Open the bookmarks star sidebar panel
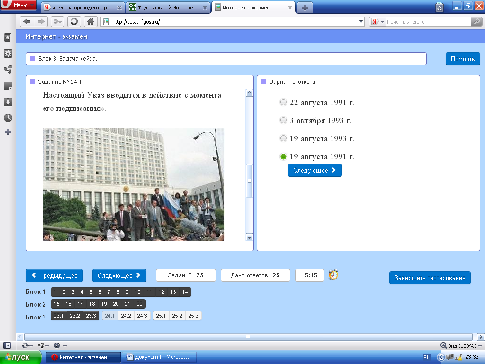 [8, 37]
